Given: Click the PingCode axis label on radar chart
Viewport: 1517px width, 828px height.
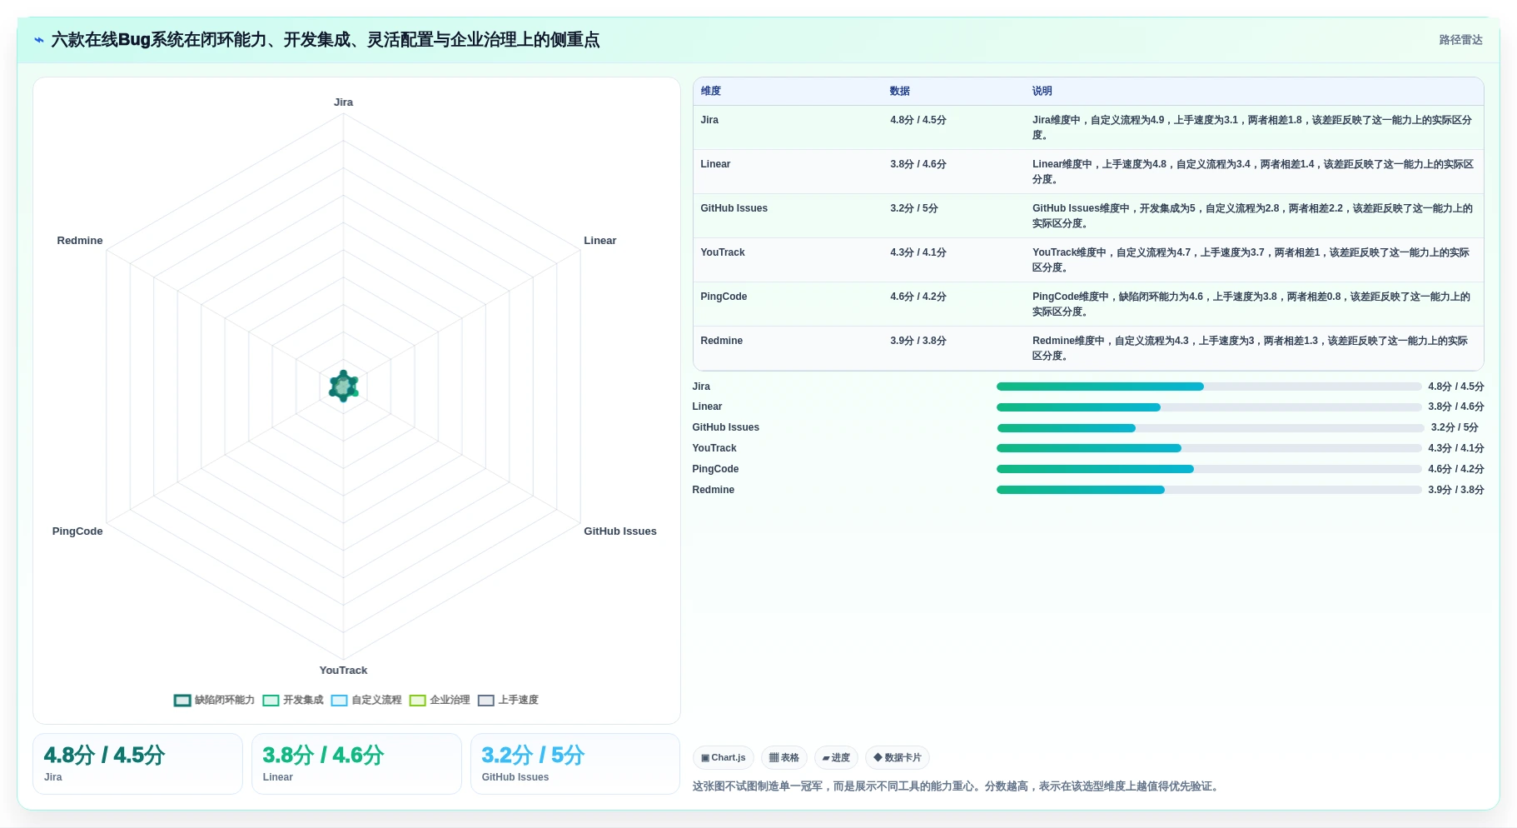Looking at the screenshot, I should [x=77, y=531].
